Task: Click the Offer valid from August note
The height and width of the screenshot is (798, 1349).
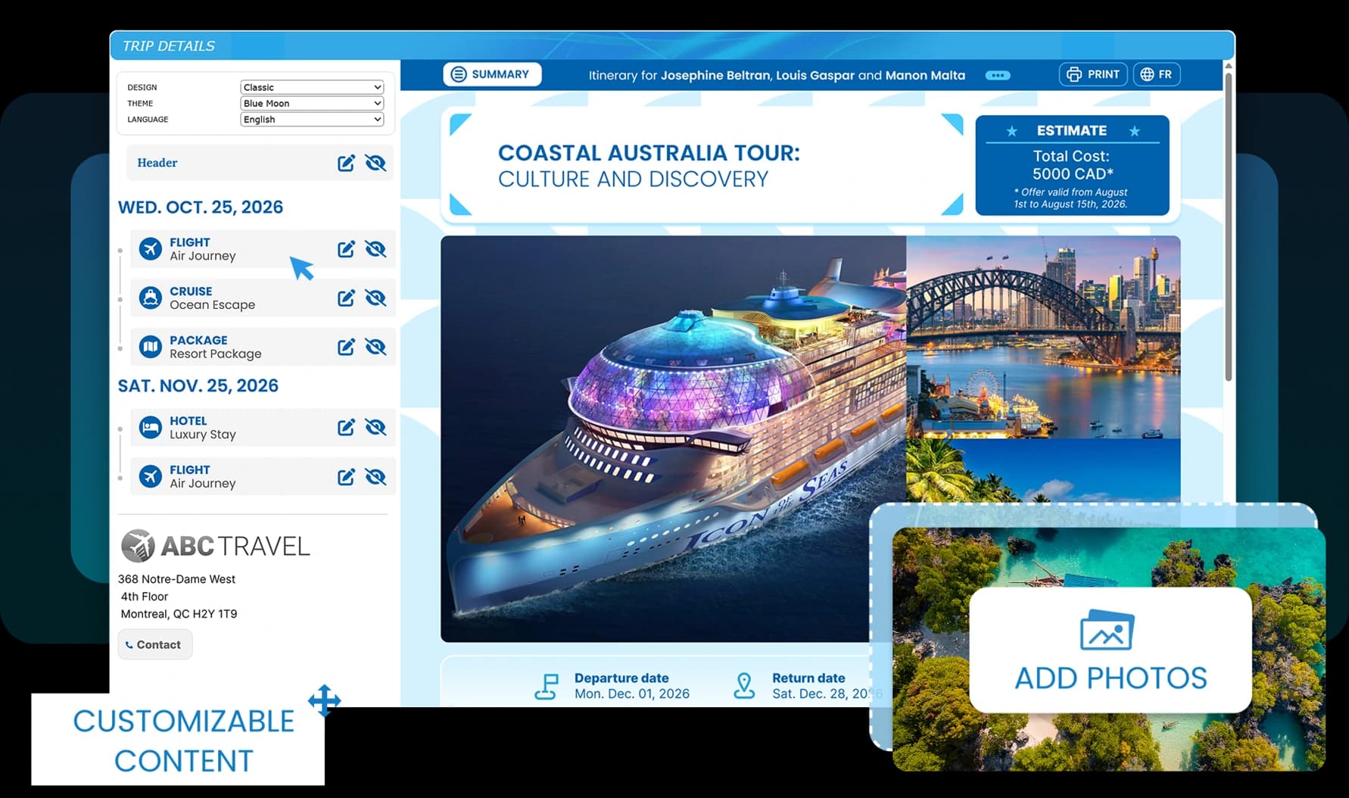Action: pos(1070,198)
